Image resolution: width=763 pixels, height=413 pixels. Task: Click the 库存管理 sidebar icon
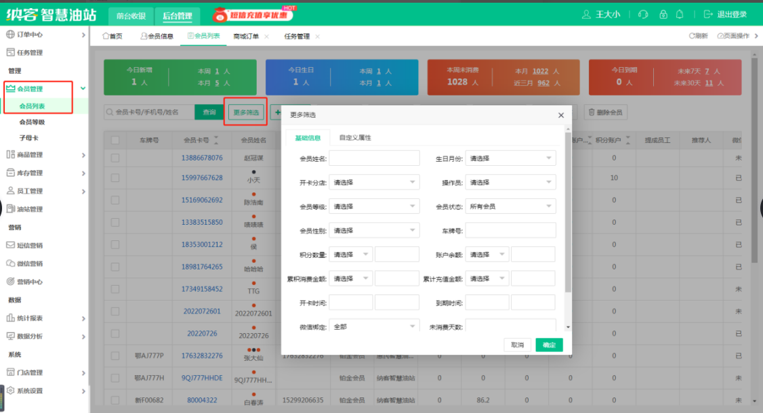tap(10, 173)
